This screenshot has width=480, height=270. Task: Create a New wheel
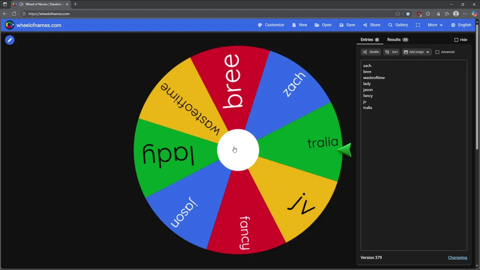pos(299,25)
